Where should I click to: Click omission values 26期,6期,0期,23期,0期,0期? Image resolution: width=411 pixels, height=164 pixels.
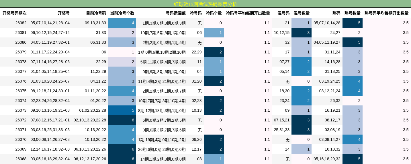coord(162,149)
